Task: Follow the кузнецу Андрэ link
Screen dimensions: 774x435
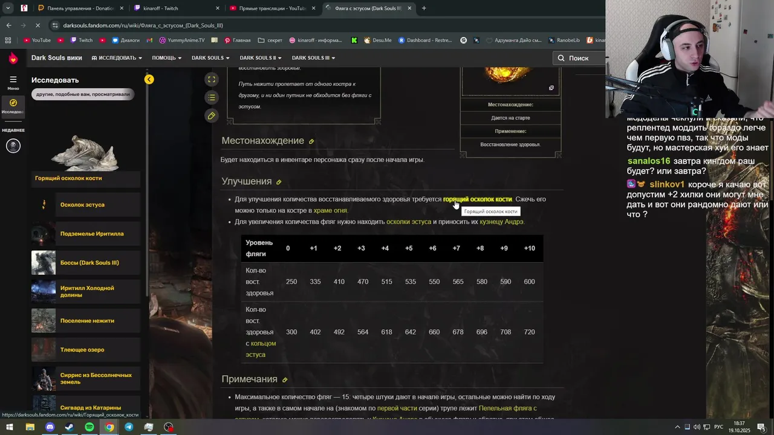Action: point(501,222)
